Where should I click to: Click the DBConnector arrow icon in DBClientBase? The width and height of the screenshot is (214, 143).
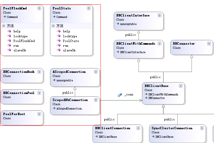coord(146,98)
